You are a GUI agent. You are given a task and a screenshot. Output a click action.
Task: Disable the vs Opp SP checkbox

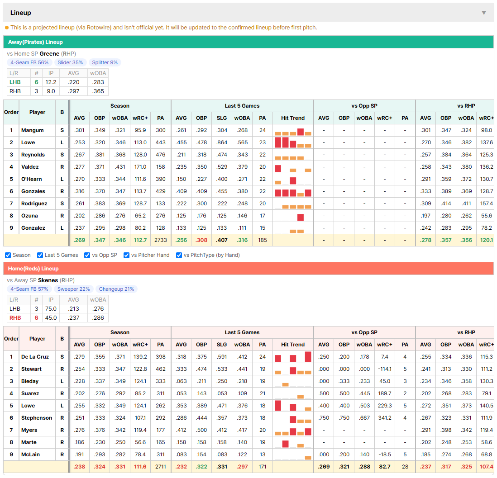[87, 256]
